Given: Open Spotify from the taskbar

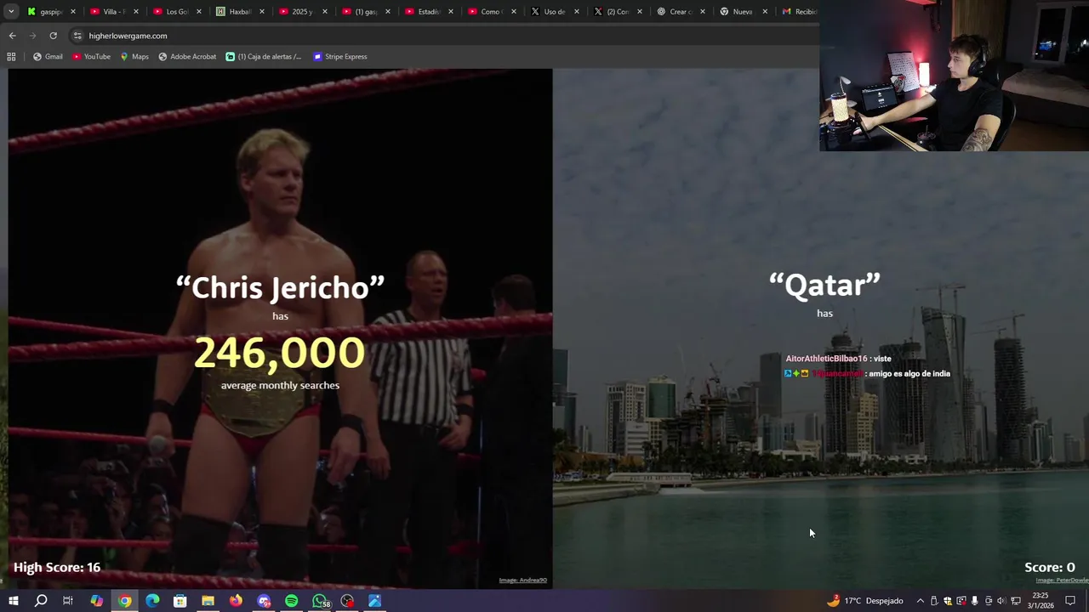Looking at the screenshot, I should [291, 601].
